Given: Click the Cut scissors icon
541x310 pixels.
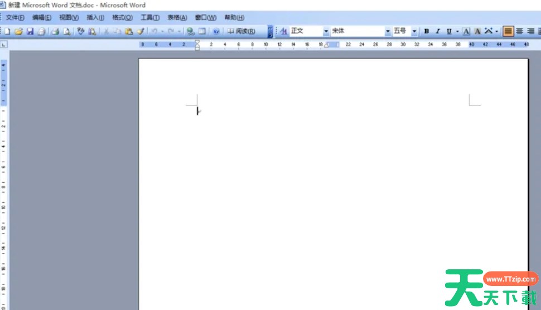Looking at the screenshot, I should point(107,31).
